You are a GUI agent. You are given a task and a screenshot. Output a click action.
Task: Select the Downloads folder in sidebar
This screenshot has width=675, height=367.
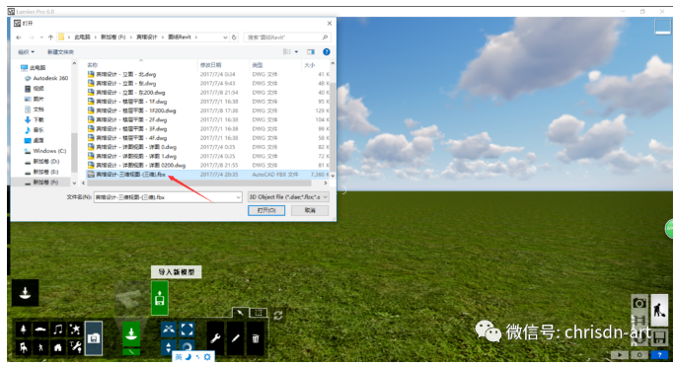point(34,119)
